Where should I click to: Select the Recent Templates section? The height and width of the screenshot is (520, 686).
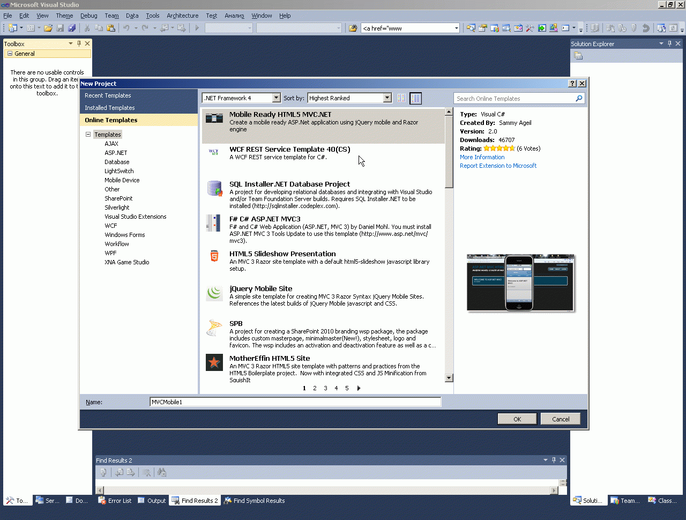click(x=139, y=95)
